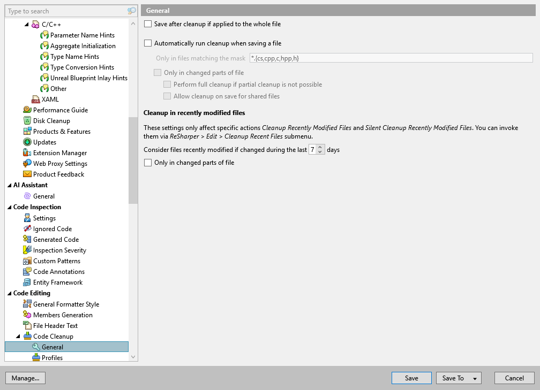Screen dimensions: 540x390
Task: Click the Type Conversion Hints icon
Action: click(x=44, y=67)
